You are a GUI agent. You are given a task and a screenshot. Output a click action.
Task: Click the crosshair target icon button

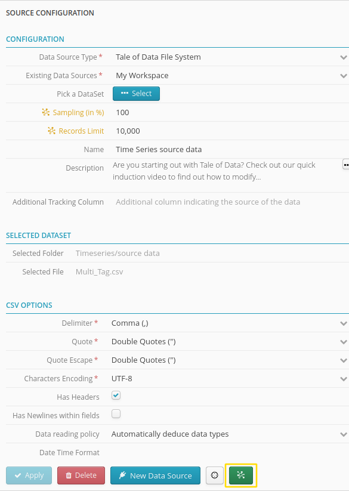click(214, 475)
